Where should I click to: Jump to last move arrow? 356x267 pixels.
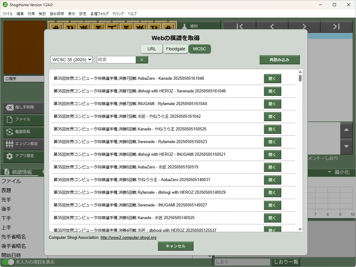pos(336,27)
